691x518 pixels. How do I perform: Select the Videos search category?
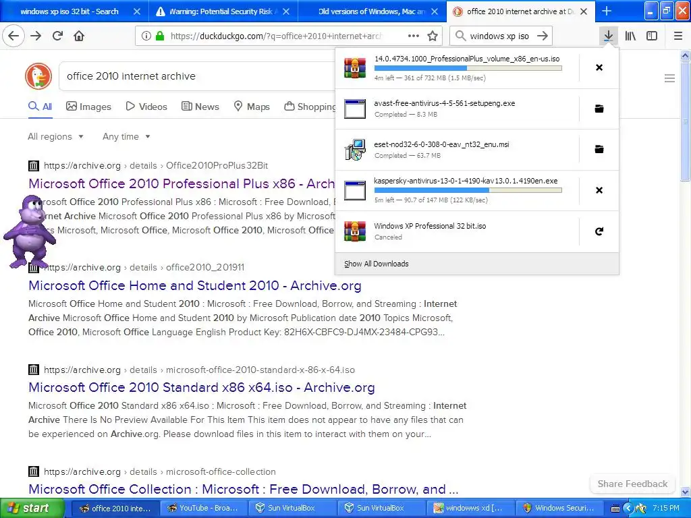tap(146, 107)
